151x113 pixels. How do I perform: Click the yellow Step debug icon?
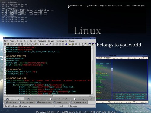click(x=69, y=44)
